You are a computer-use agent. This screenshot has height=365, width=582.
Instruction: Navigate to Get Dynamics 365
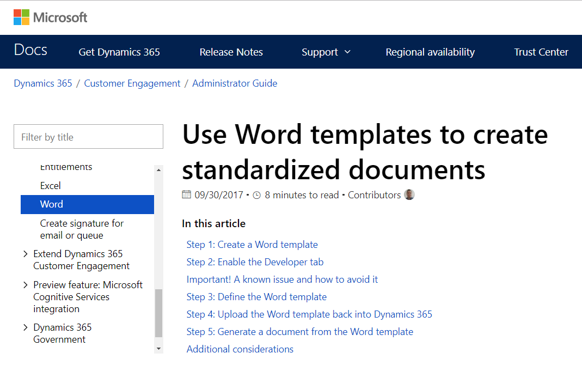point(119,52)
